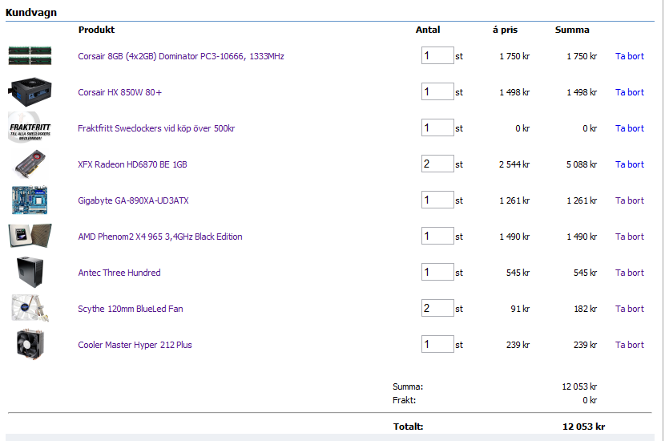The width and height of the screenshot is (665, 441).
Task: Open the XFX Radeon HD6870 BE 1GB link
Action: tap(132, 164)
